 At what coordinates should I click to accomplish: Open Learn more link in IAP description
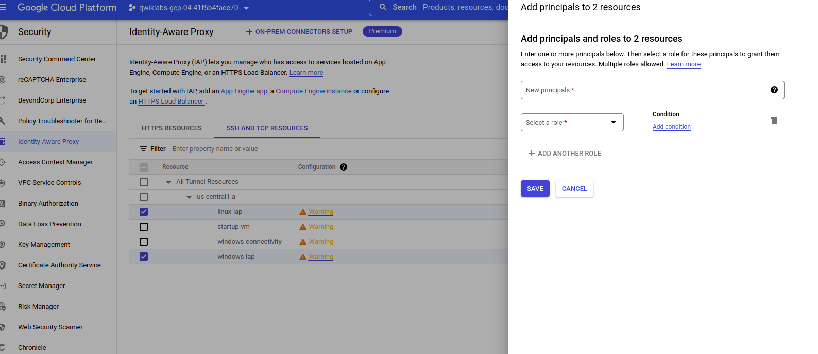point(306,73)
